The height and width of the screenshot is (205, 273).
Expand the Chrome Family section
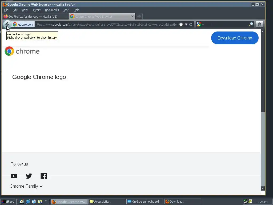tap(26, 186)
